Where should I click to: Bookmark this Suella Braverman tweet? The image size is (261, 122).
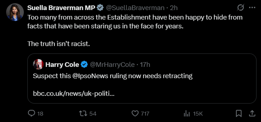pyautogui.click(x=239, y=113)
